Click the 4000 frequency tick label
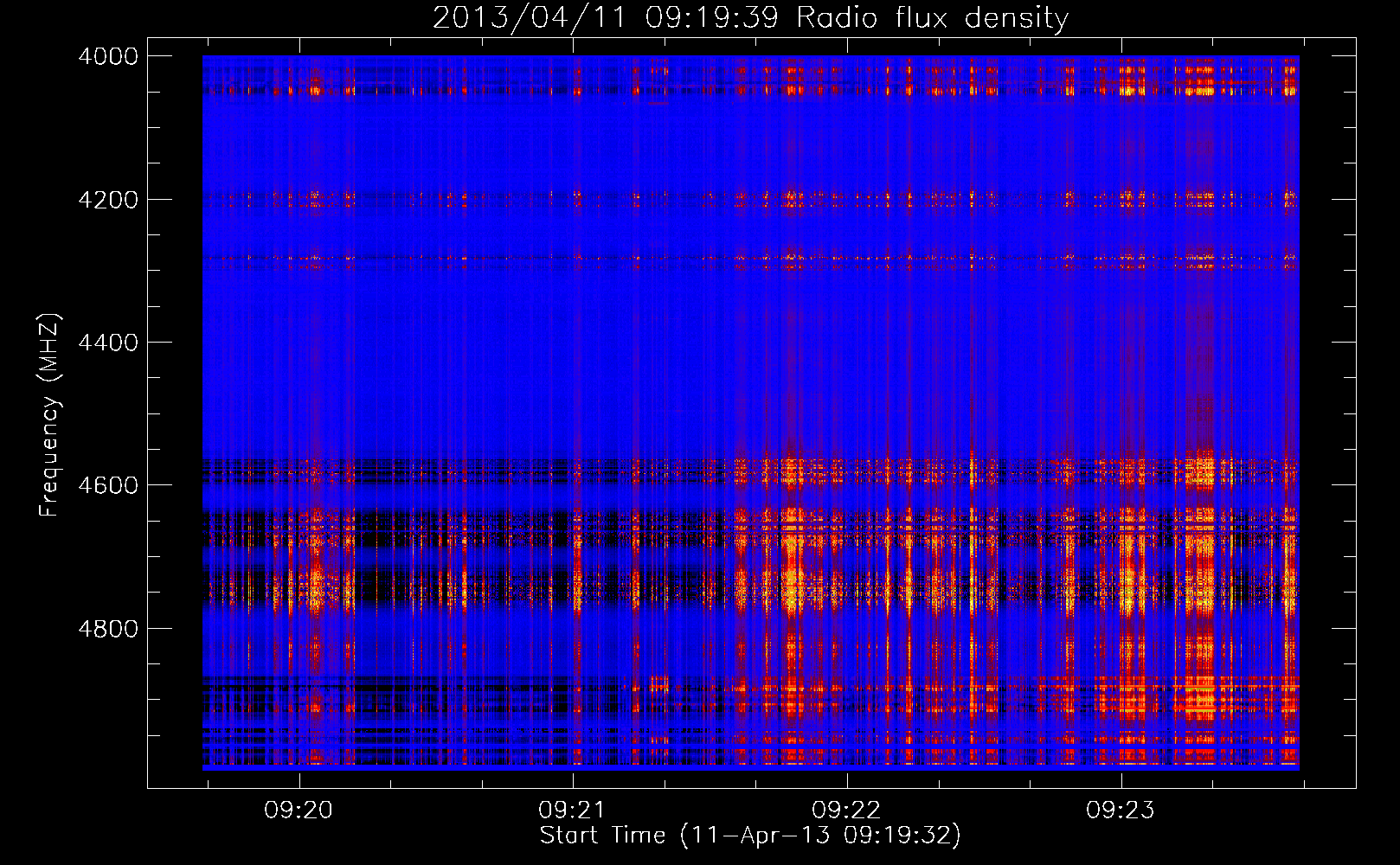Screen dimensions: 1400x865 coord(108,56)
